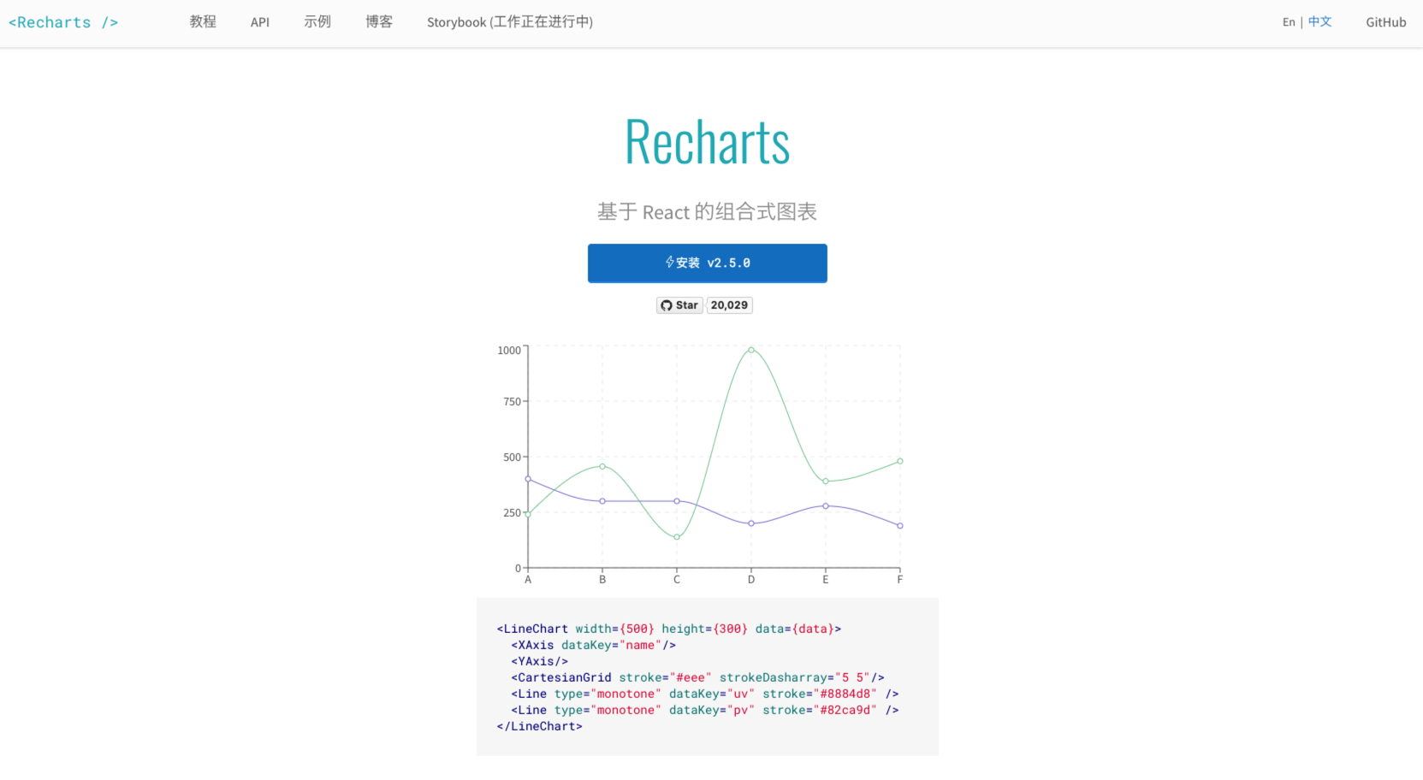The width and height of the screenshot is (1423, 780).
Task: Click the green line point at D
Action: point(751,350)
